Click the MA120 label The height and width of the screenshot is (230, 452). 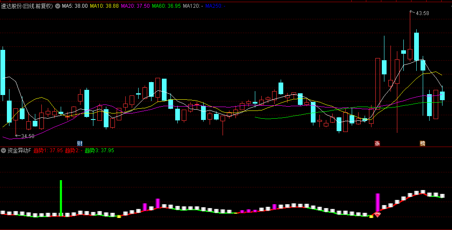tap(193, 6)
